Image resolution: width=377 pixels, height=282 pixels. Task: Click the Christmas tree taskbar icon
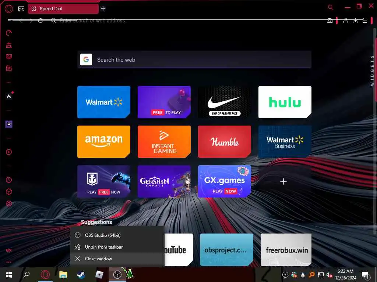(x=130, y=274)
